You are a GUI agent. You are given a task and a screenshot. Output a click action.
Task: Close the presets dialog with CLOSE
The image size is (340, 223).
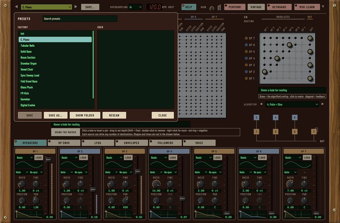pos(163,115)
